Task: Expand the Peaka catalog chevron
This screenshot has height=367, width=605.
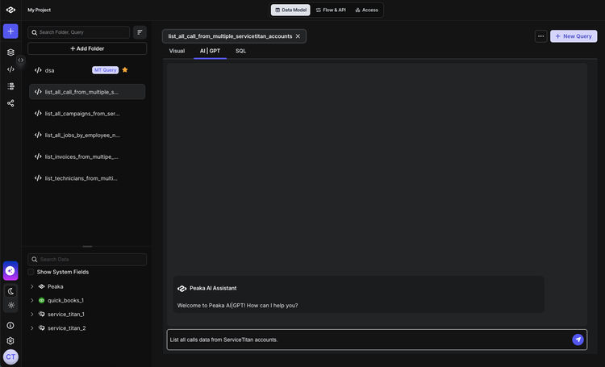Action: pos(32,286)
